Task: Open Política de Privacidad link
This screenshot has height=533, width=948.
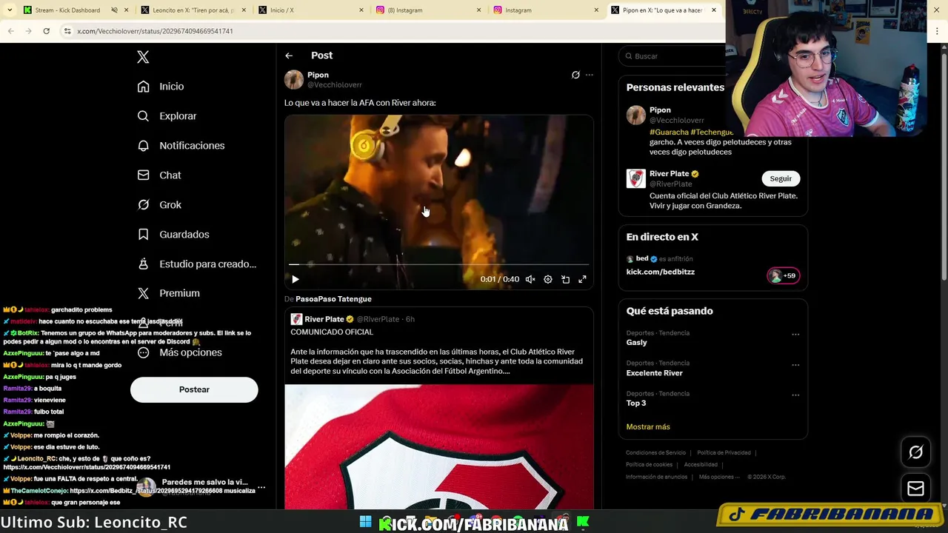Action: (x=724, y=453)
